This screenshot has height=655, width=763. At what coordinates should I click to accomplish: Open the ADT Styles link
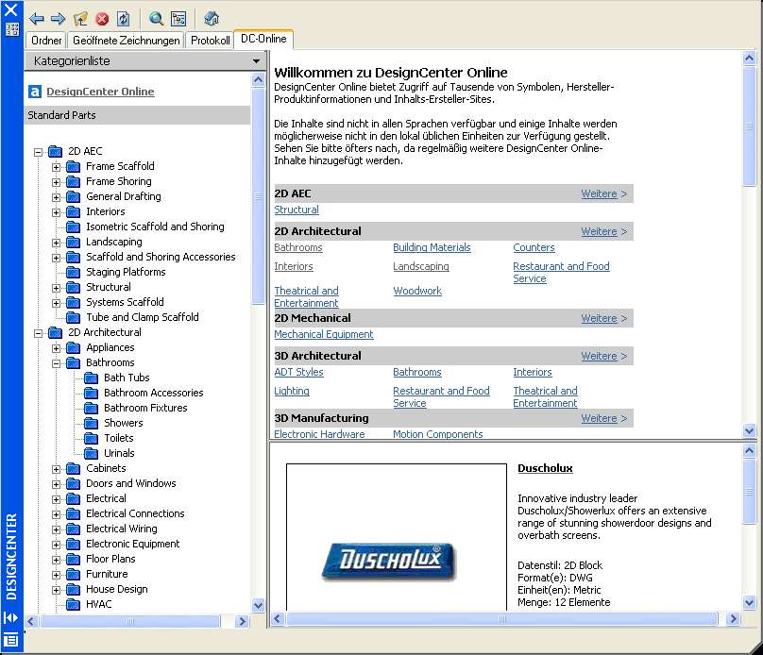(298, 372)
